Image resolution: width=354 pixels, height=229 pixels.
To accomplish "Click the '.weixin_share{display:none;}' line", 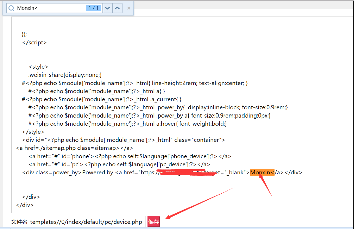I will click(65, 75).
